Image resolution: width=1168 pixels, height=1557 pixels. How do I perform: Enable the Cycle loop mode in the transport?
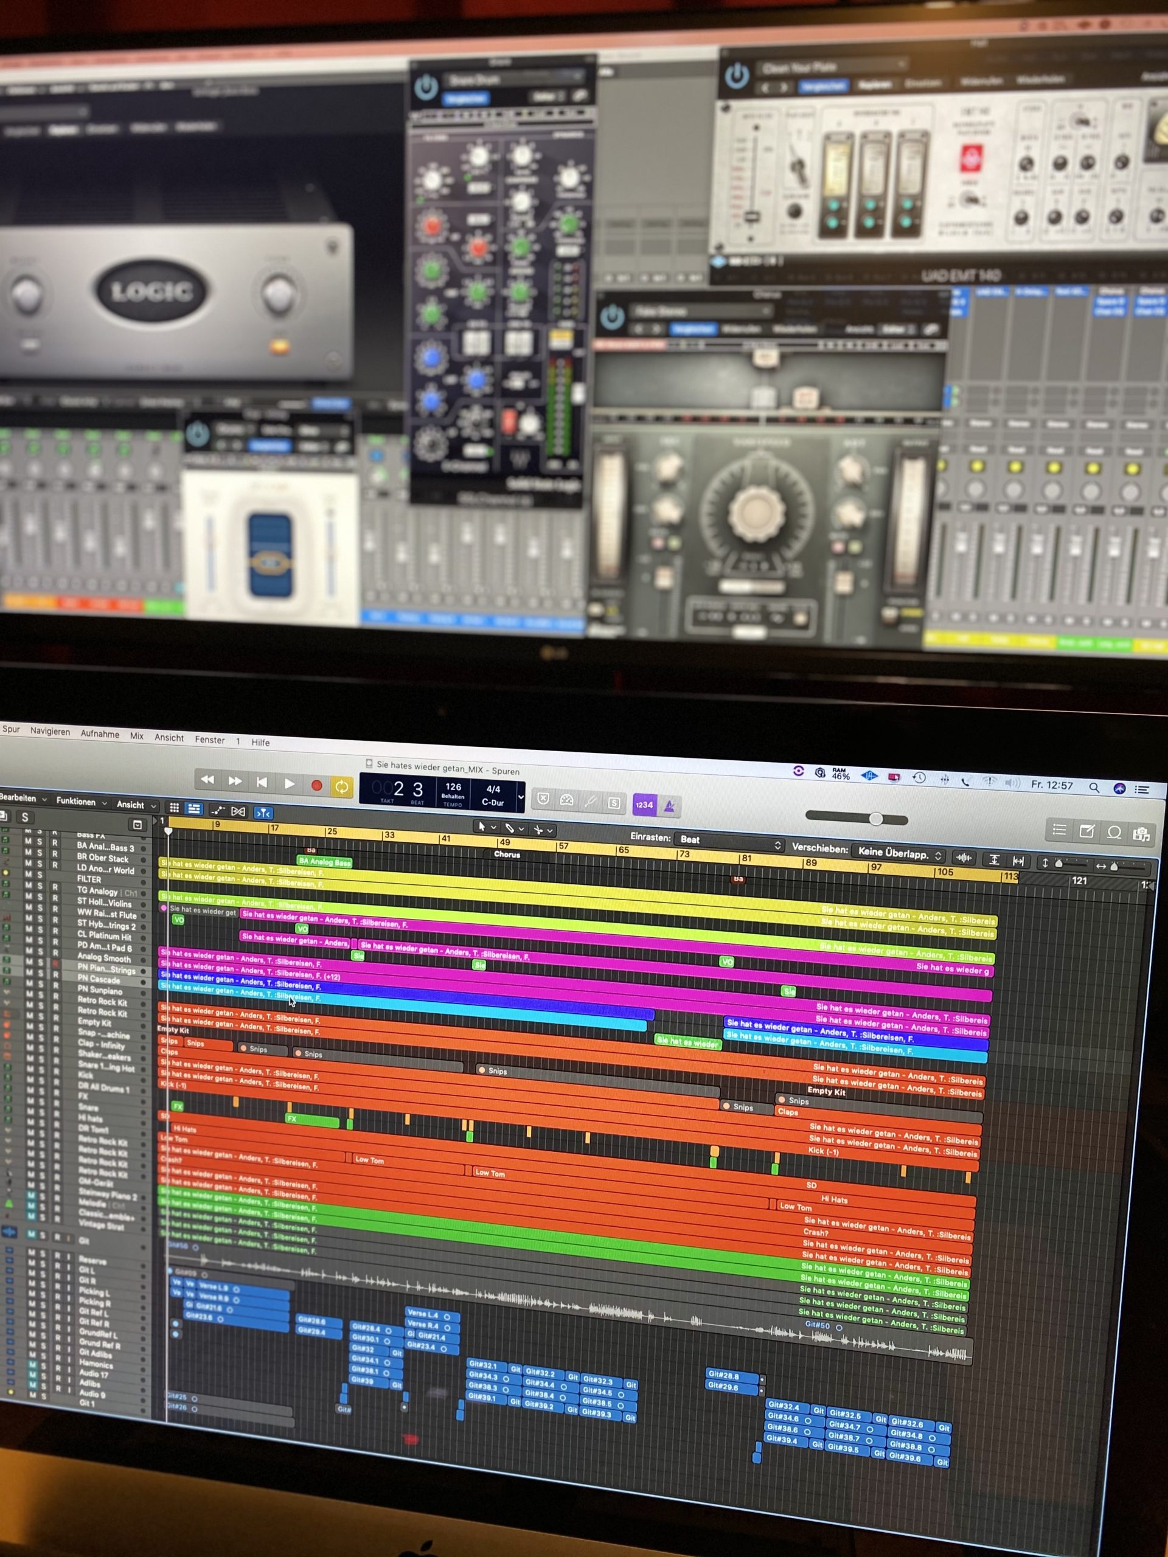tap(341, 787)
